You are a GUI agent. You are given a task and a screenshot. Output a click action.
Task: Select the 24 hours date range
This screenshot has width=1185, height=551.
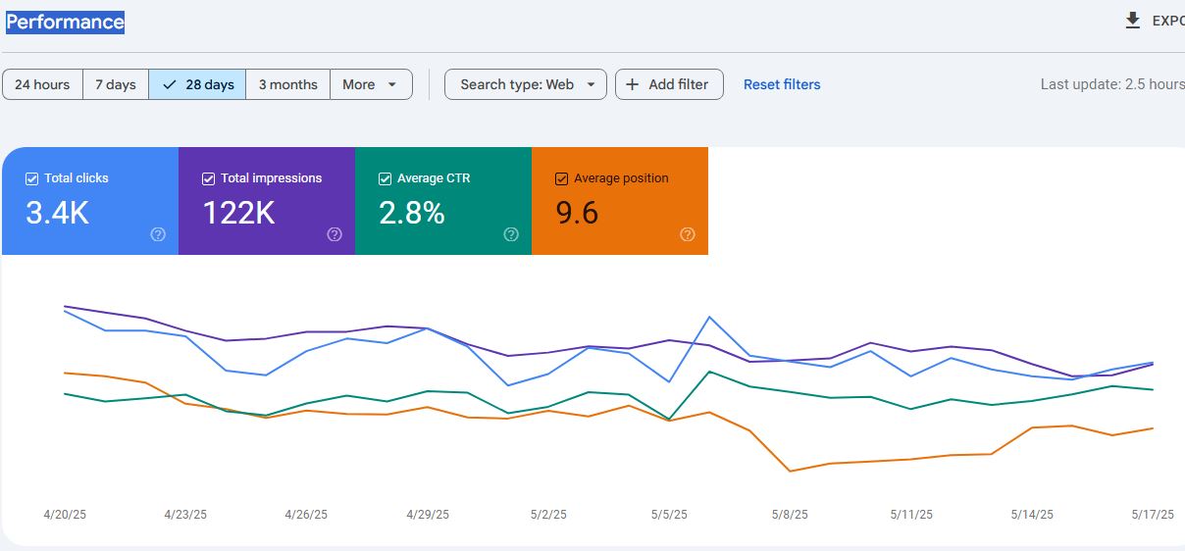click(42, 84)
